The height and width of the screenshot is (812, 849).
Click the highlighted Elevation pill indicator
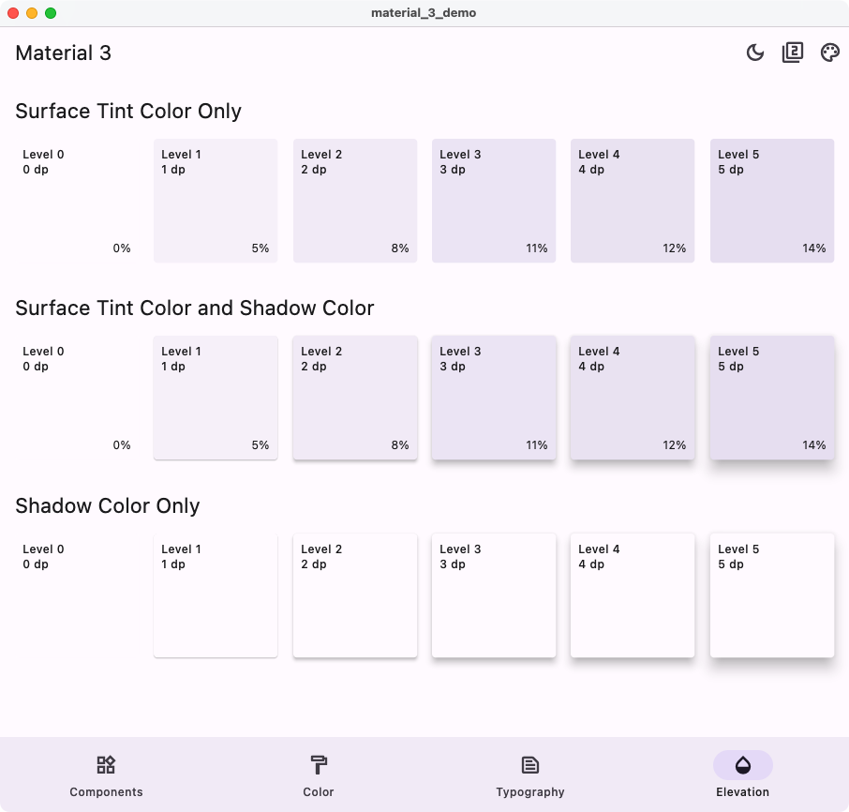coord(742,764)
